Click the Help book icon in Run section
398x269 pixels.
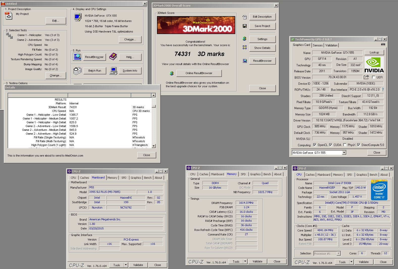click(113, 57)
